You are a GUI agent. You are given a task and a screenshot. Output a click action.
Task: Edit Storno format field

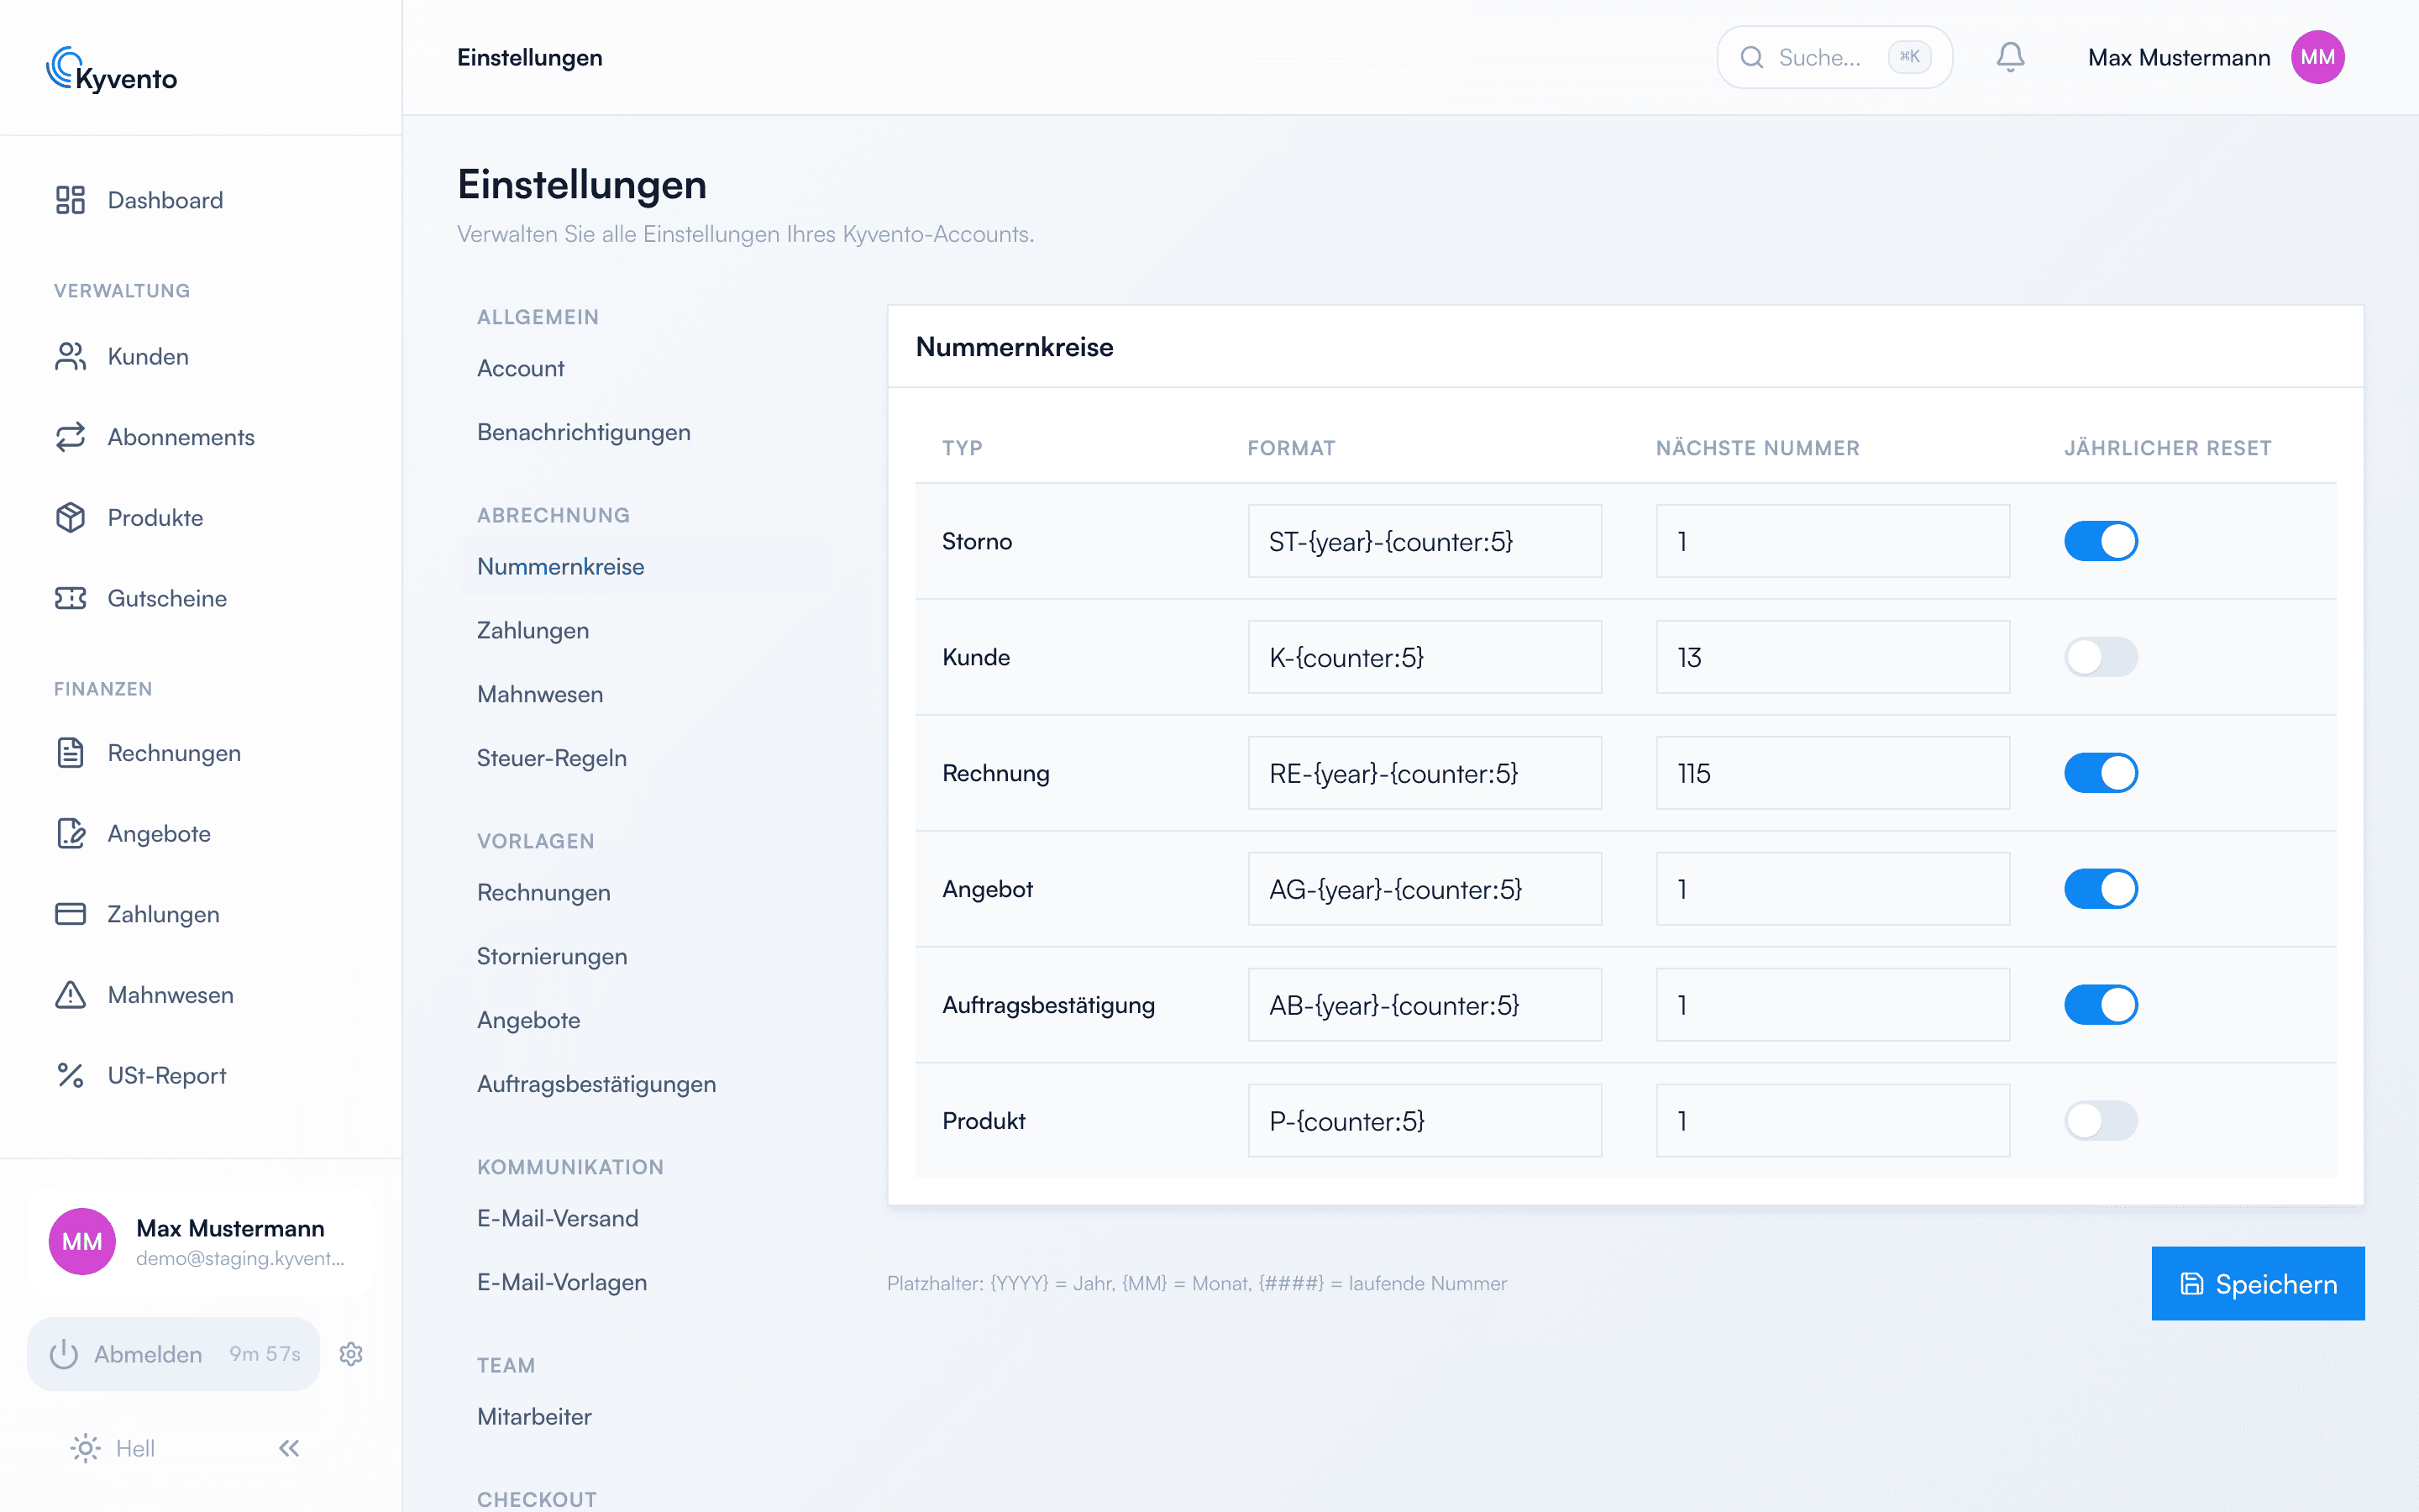coord(1425,541)
